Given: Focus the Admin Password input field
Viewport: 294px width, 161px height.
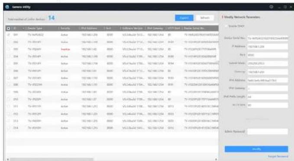Looking at the screenshot, I should [268, 132].
